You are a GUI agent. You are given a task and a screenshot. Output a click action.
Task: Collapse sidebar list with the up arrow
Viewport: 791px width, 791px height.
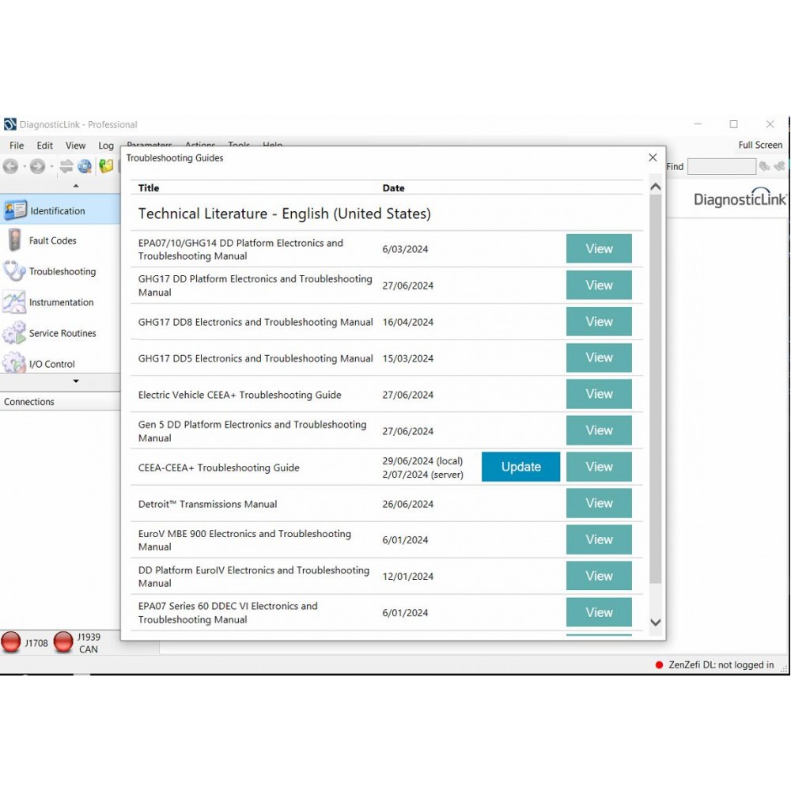pyautogui.click(x=76, y=187)
